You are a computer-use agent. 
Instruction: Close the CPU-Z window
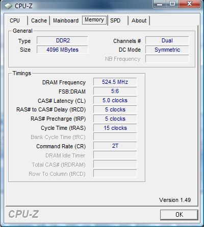point(189,4)
